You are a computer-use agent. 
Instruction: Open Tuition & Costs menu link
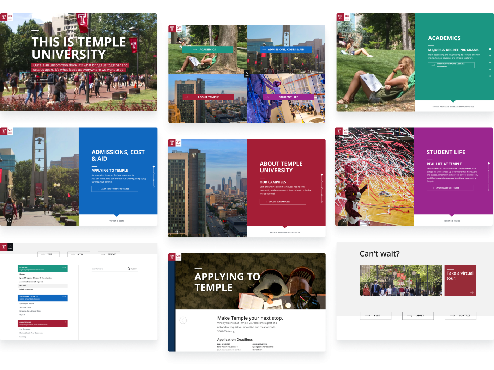click(x=25, y=307)
